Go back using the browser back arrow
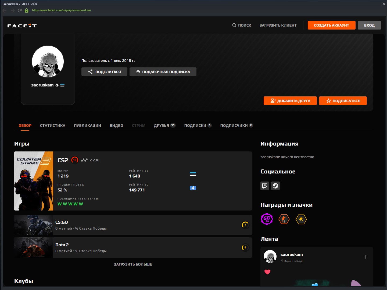The height and width of the screenshot is (290, 387). click(x=5, y=10)
